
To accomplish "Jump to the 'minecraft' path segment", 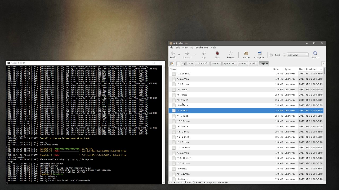I will click(202, 64).
